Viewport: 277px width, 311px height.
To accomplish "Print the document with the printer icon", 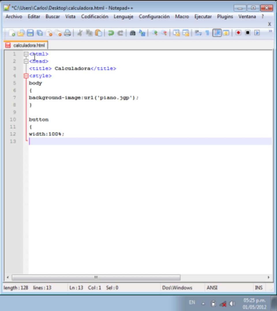I will (68, 33).
